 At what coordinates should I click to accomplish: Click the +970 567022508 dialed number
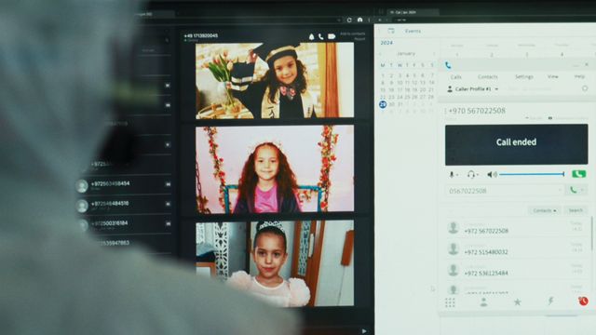pos(477,111)
